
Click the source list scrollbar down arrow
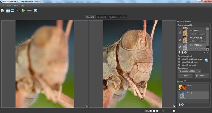click(x=207, y=49)
